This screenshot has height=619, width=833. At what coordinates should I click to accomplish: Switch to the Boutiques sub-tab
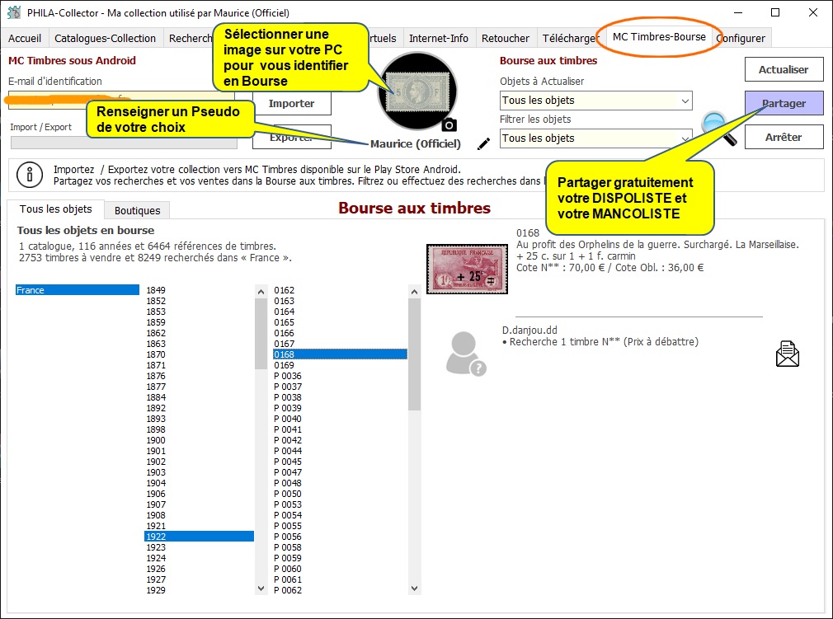137,211
